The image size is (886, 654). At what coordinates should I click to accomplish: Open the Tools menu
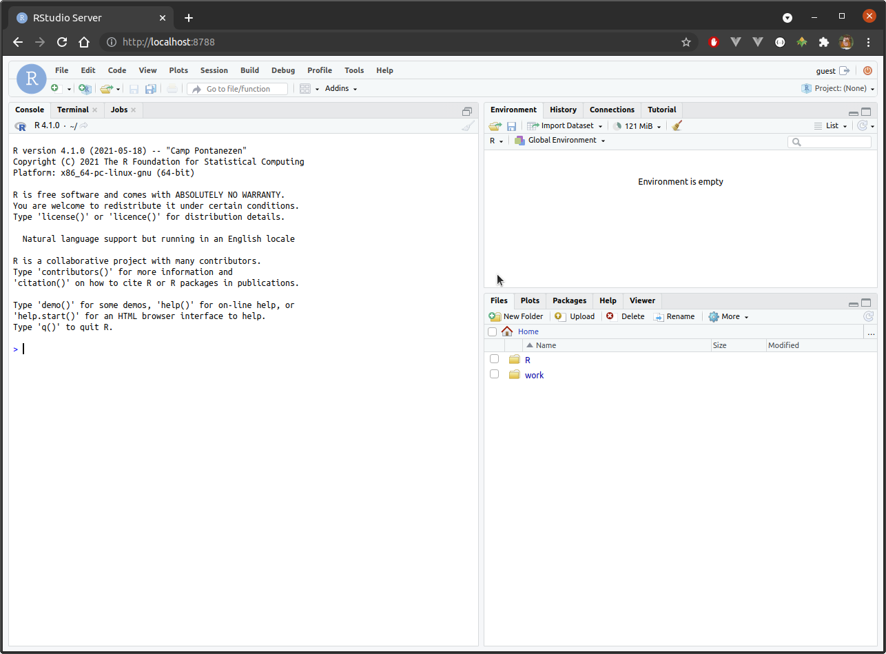(x=354, y=70)
